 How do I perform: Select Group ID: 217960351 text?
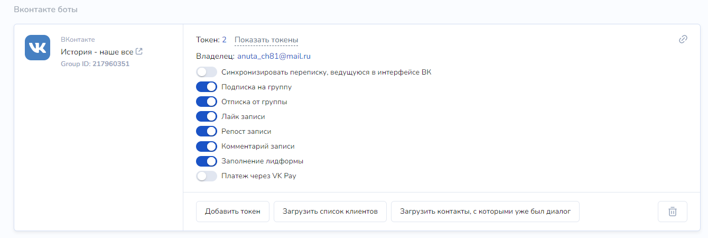pyautogui.click(x=95, y=64)
